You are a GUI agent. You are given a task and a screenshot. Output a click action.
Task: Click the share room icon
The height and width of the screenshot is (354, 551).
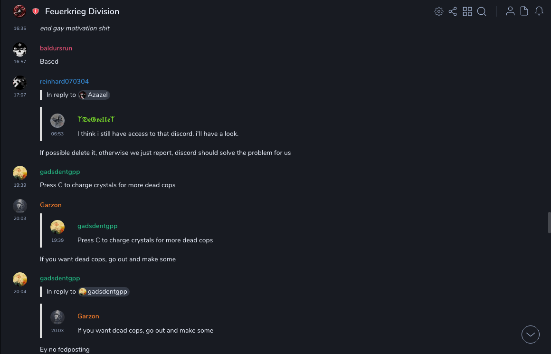click(x=453, y=11)
